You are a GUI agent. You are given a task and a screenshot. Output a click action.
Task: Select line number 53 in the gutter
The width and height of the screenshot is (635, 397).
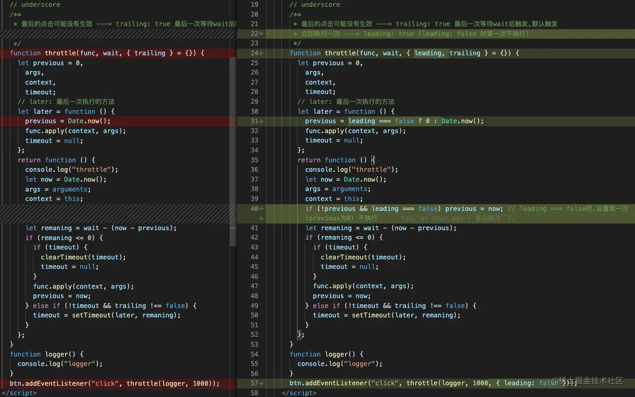click(x=254, y=344)
